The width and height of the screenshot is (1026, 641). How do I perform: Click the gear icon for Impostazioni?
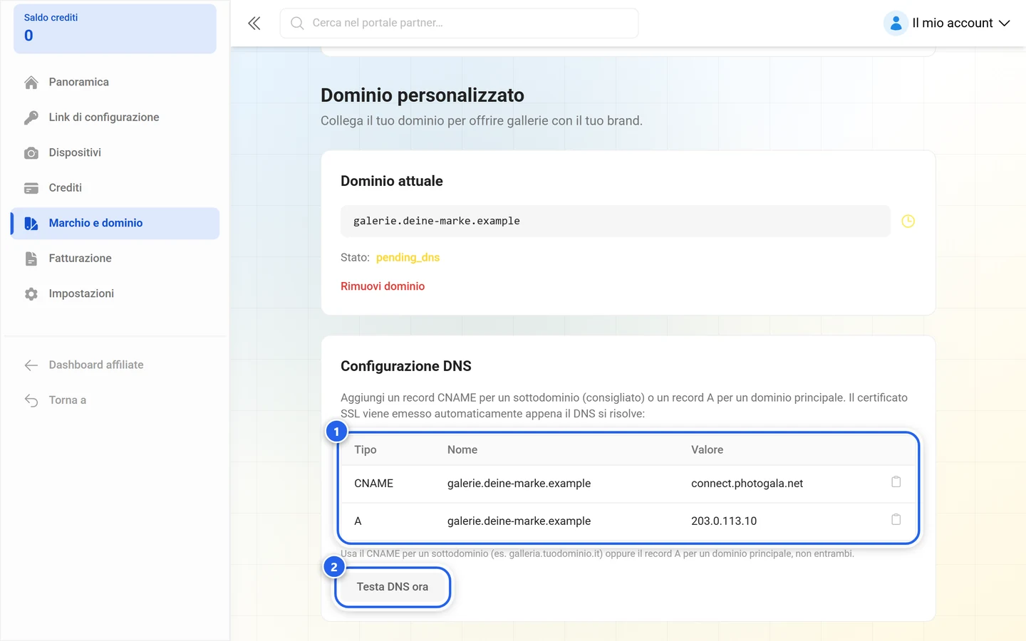tap(31, 294)
